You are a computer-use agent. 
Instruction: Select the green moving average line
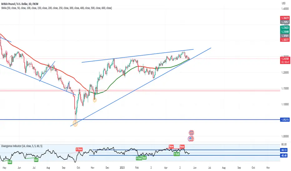(x=119, y=77)
